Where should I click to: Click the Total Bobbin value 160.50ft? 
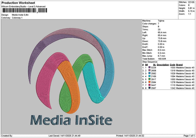(x=162, y=59)
